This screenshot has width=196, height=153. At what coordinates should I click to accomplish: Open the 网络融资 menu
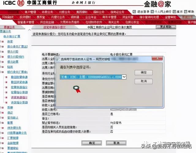pos(8,17)
